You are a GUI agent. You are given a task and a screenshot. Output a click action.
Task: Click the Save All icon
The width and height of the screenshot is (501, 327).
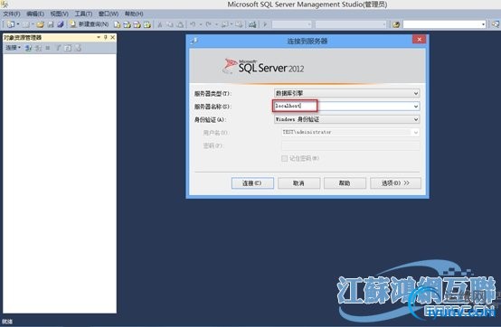(x=60, y=24)
